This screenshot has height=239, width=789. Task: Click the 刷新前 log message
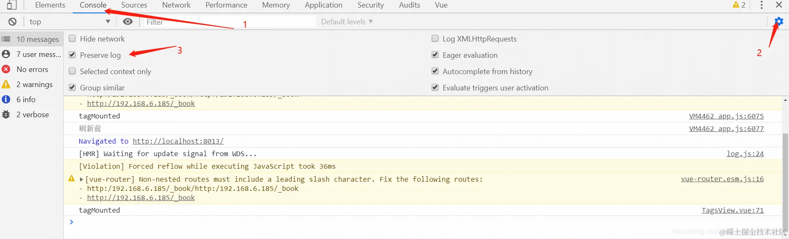click(x=90, y=128)
